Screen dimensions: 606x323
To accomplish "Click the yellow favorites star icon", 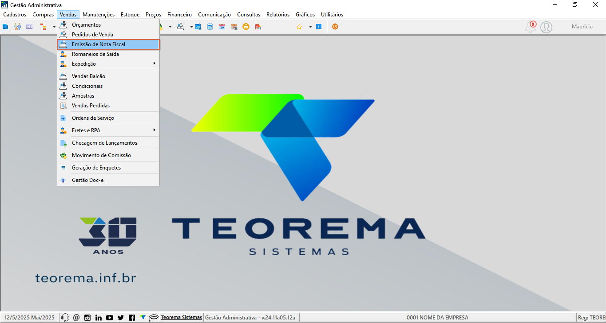I will 299,27.
